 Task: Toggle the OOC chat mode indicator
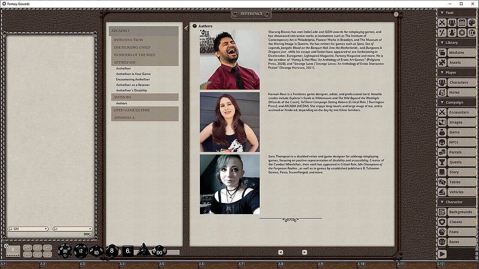click(88, 234)
